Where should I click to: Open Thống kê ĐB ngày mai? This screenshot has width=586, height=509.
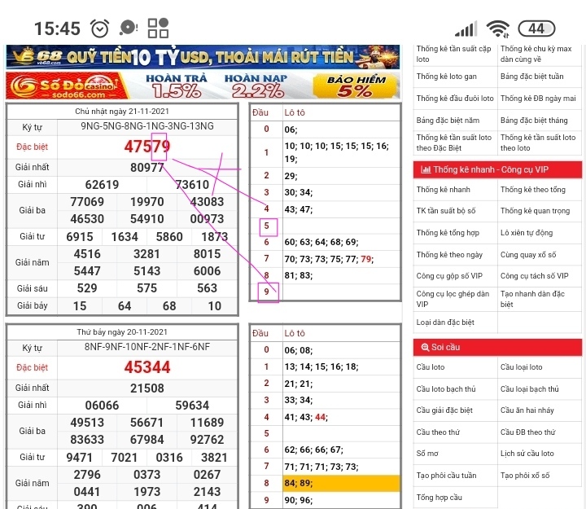click(538, 99)
